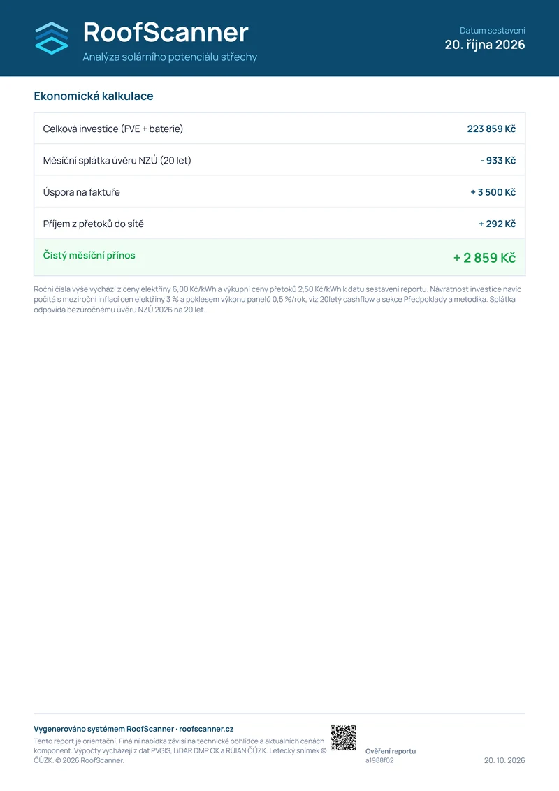Click the Ověření reportu label
Screen dimensions: 559x791
pos(391,751)
